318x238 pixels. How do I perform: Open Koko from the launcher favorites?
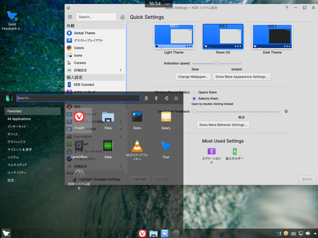137,117
